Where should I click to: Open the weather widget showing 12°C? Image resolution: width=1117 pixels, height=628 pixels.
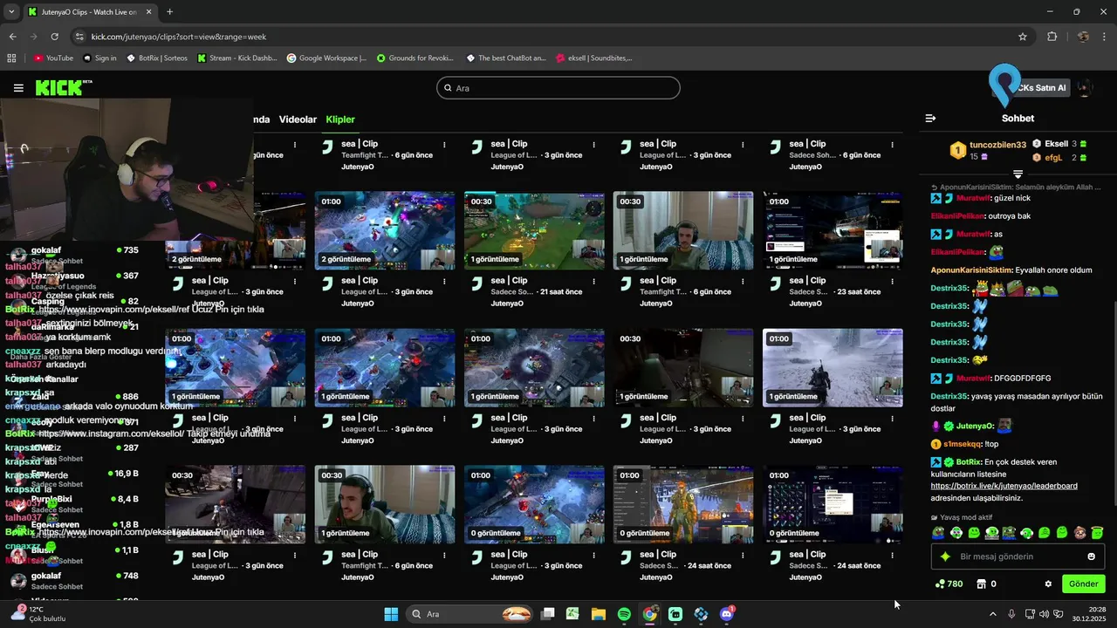click(39, 613)
